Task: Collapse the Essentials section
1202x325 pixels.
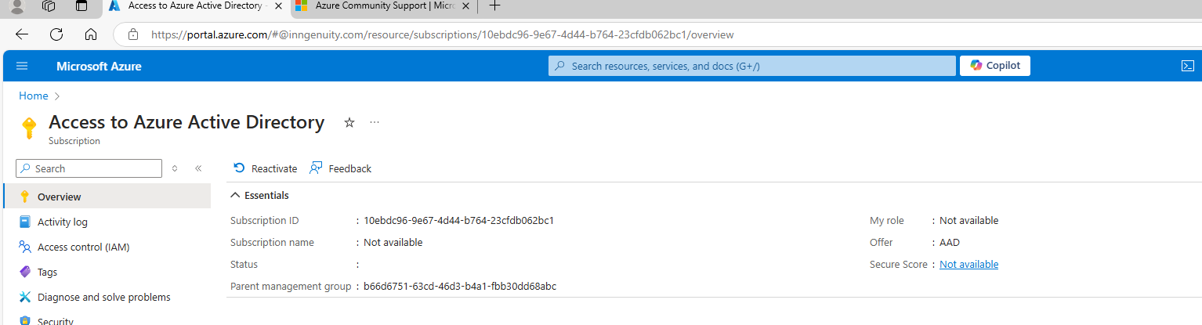Action: 259,195
